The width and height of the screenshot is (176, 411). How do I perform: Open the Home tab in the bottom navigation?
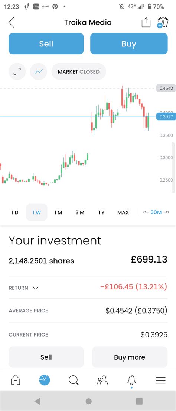coord(16,379)
